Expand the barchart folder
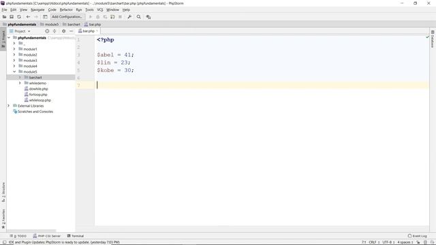 [20, 78]
